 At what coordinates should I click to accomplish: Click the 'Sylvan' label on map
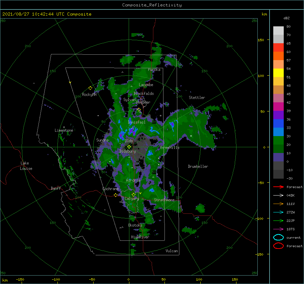[x=129, y=100]
